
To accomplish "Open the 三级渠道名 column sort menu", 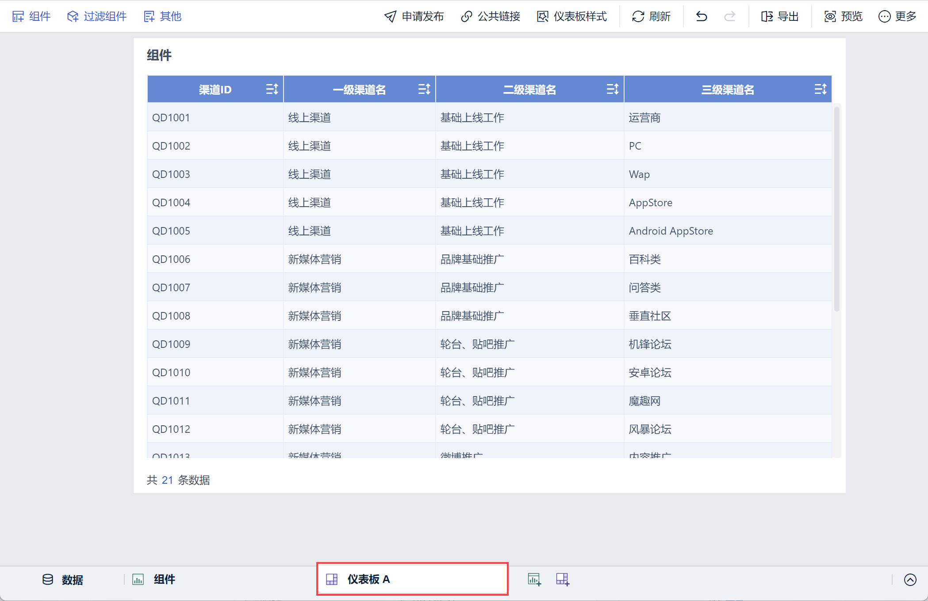I will coord(820,89).
